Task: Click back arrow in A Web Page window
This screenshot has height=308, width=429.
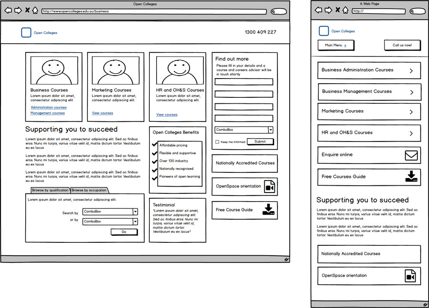Action: 318,10
